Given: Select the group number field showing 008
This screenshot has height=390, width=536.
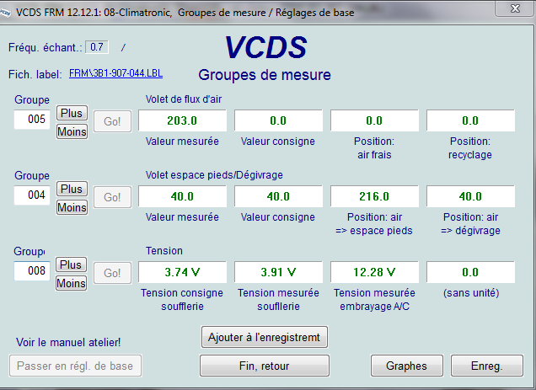Looking at the screenshot, I should pyautogui.click(x=32, y=271).
